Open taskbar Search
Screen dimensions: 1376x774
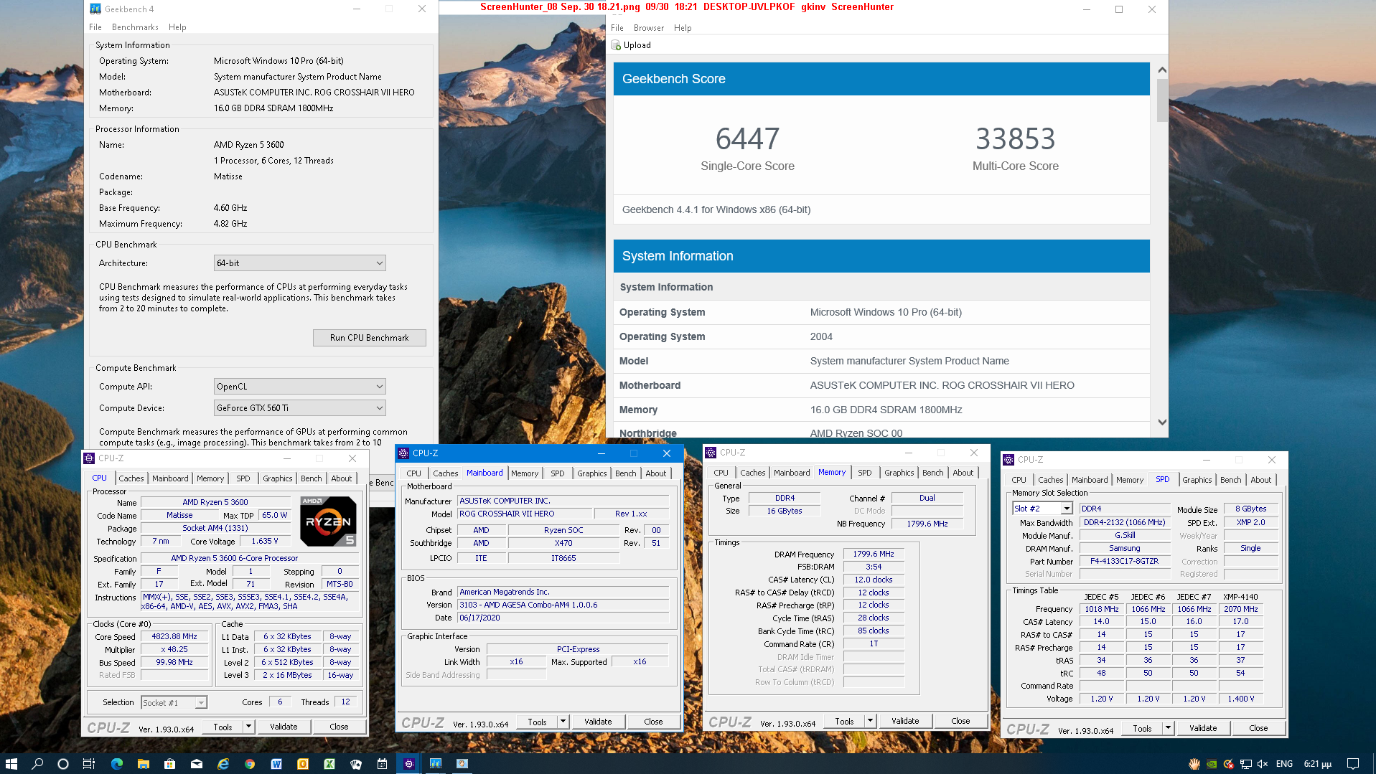[37, 764]
